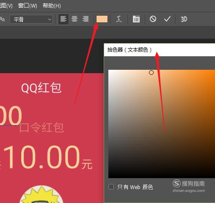215x203 pixels.
Task: Open the 窗口(W) menu
Action: tap(28, 5)
